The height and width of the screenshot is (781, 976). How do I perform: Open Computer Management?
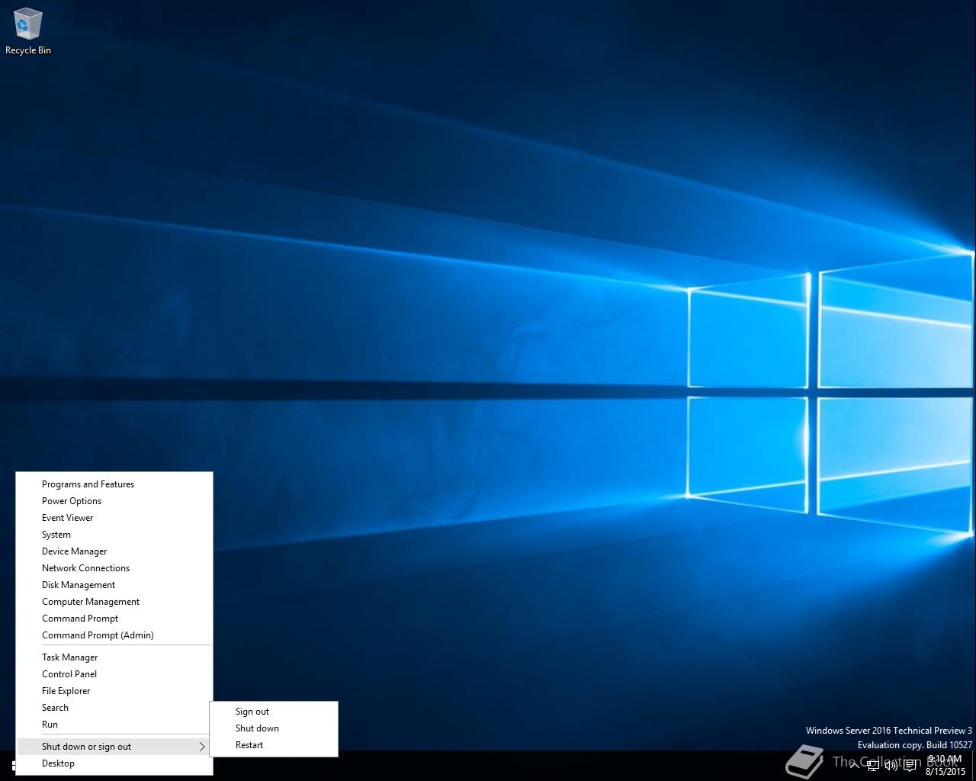(x=114, y=602)
